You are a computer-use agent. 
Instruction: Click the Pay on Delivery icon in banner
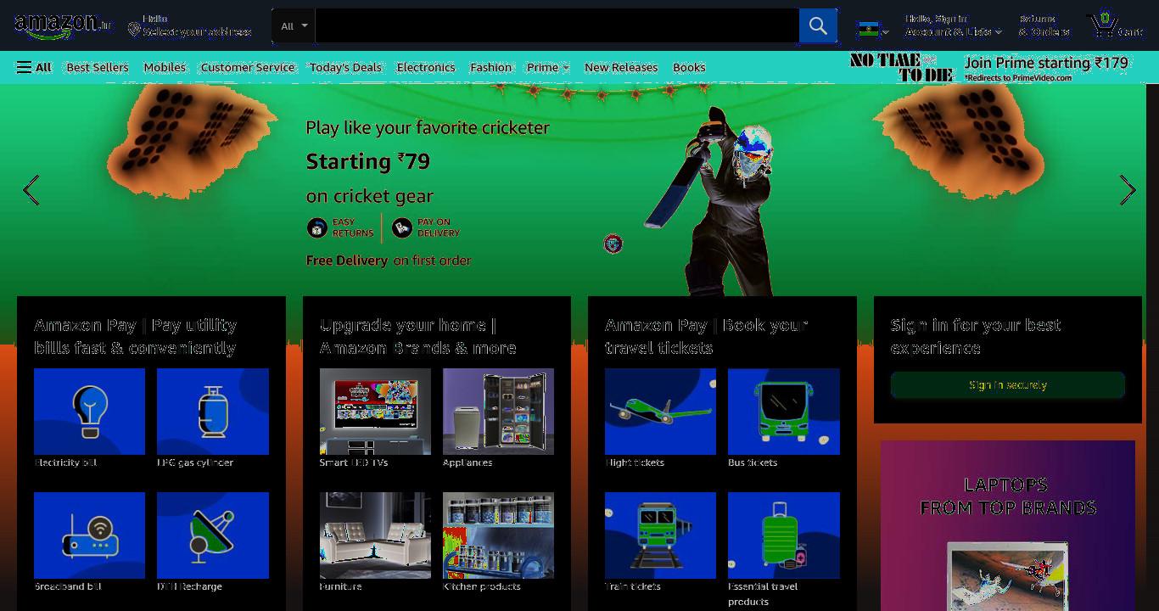coord(402,227)
